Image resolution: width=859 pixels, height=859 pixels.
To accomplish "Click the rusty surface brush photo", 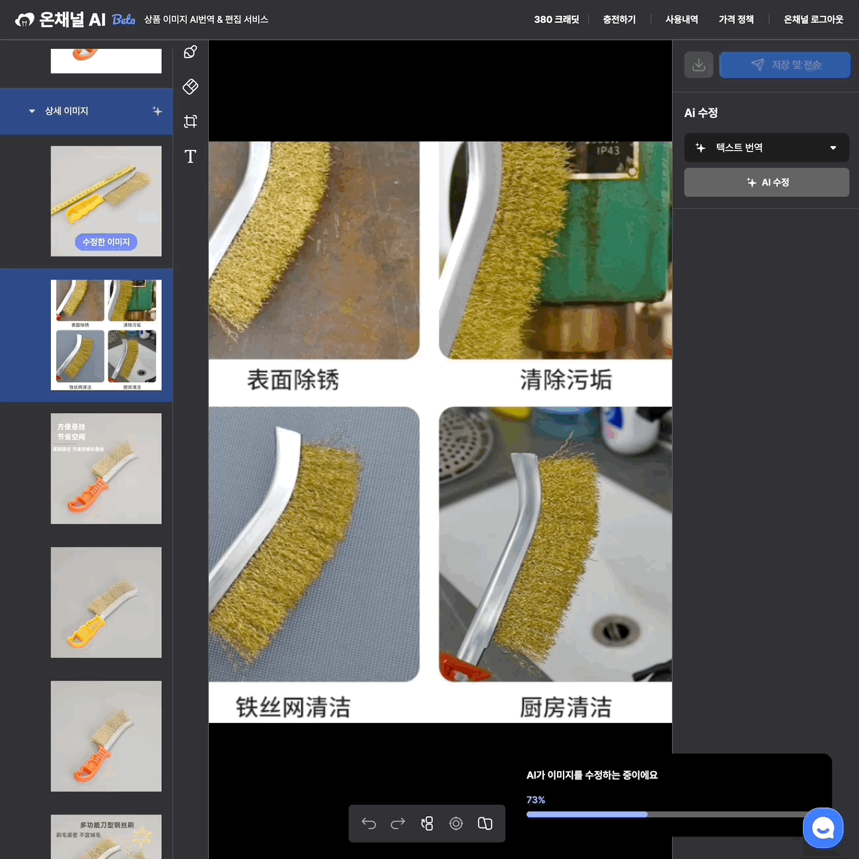I will 314,250.
